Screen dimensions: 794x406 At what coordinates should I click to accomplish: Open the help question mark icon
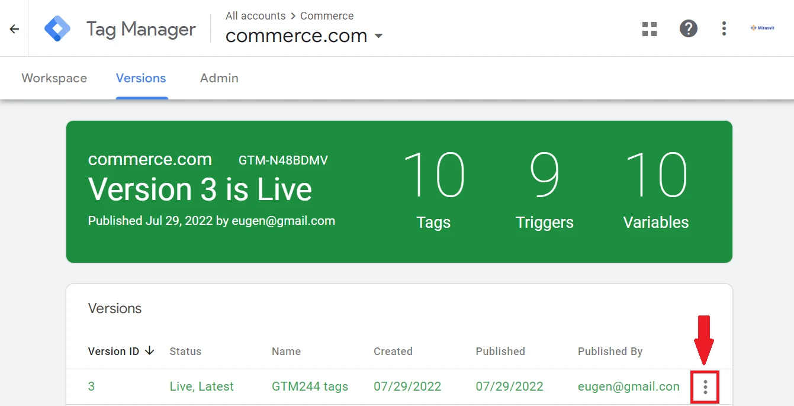point(688,28)
